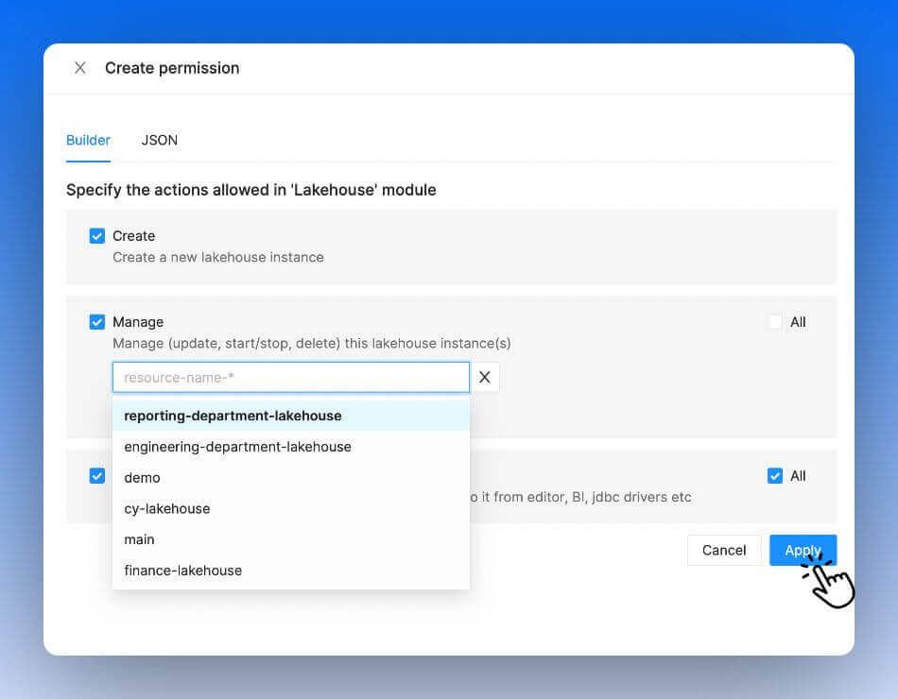
Task: Select reporting-department-lakehouse from the dropdown
Action: (x=291, y=416)
